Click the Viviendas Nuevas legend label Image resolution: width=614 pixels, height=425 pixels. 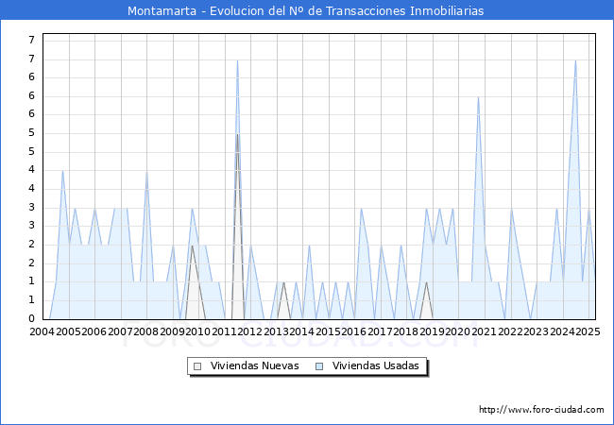254,365
